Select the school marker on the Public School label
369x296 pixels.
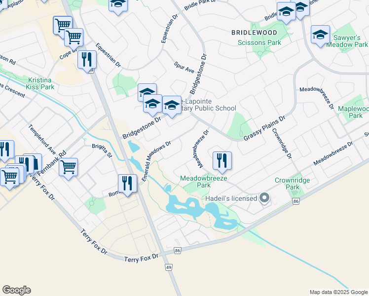tap(172, 105)
